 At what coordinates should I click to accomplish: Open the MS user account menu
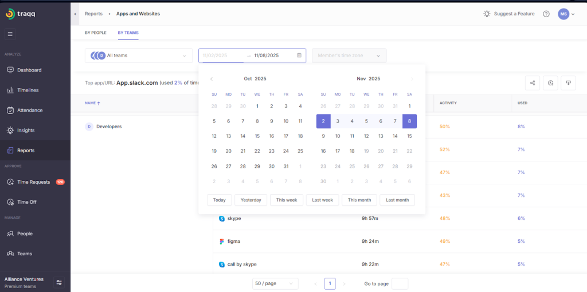coord(566,14)
